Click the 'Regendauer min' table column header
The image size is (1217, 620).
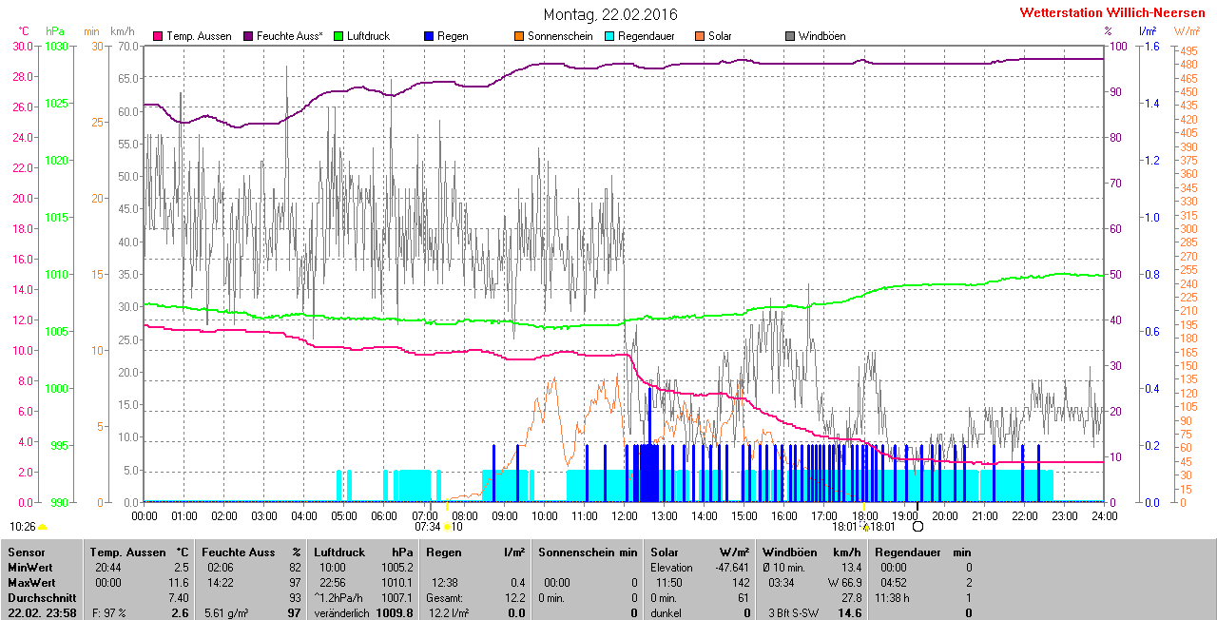click(922, 552)
